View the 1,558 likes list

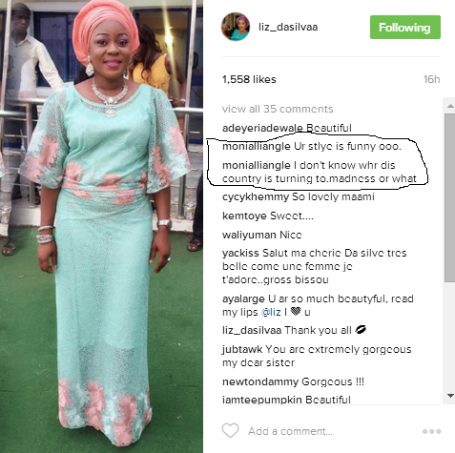pos(249,79)
